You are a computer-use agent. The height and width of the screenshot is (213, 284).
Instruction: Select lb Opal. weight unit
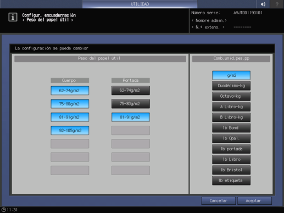(231, 138)
